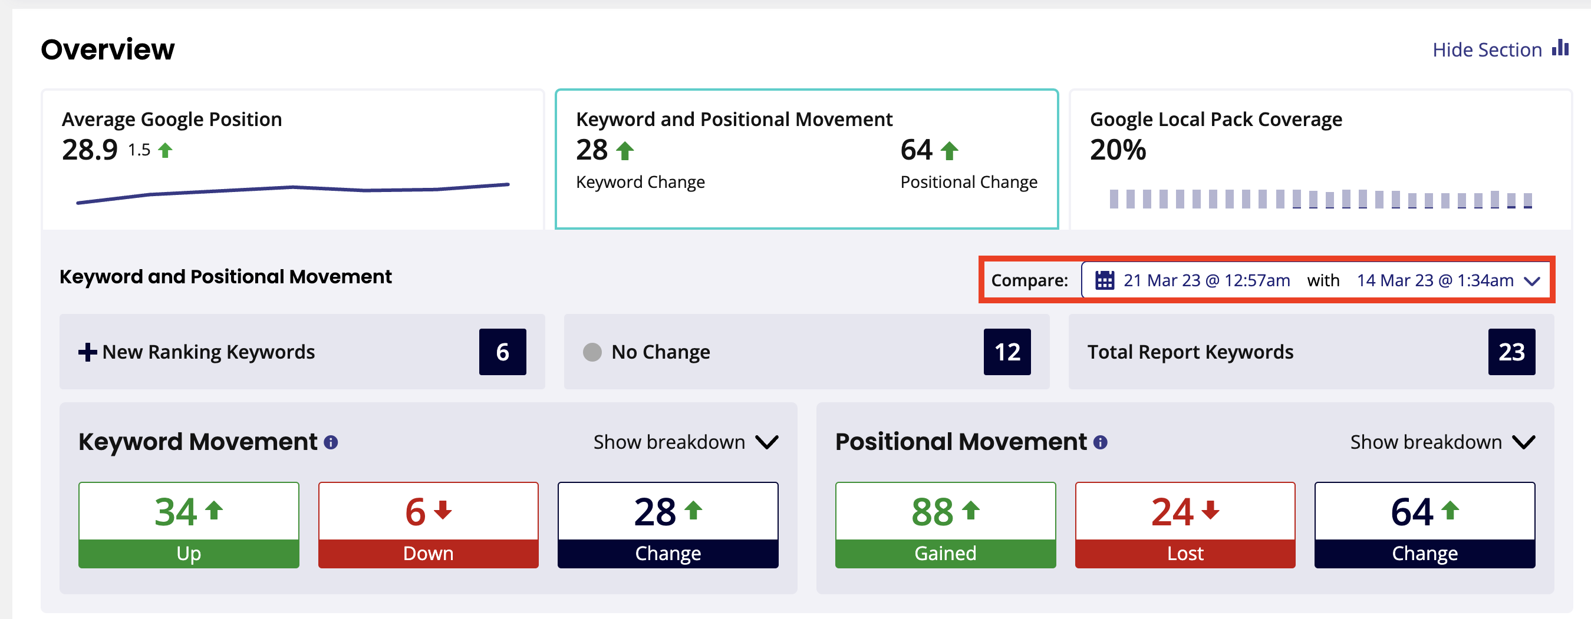Click the Positional Change label
This screenshot has height=619, width=1591.
point(969,182)
